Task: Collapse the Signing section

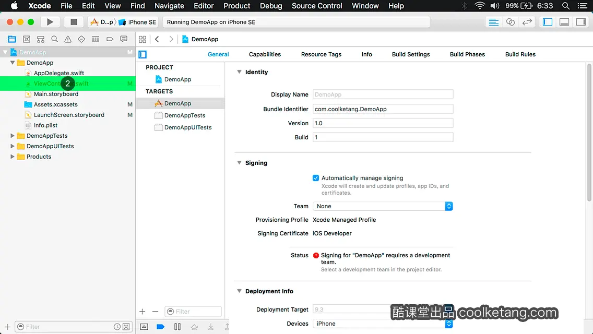Action: tap(239, 163)
